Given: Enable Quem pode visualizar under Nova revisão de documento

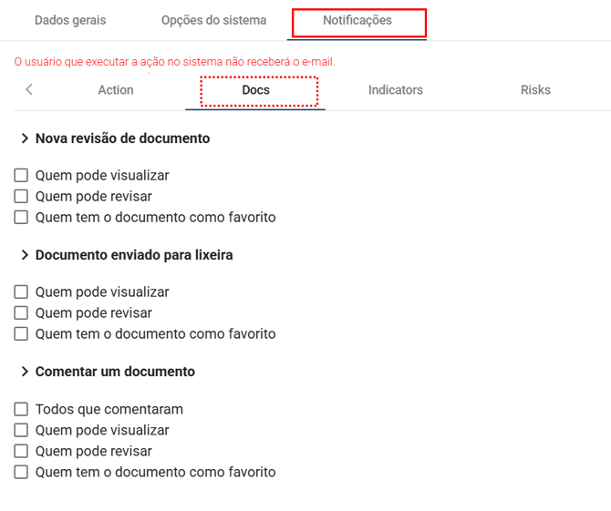Looking at the screenshot, I should 21,176.
